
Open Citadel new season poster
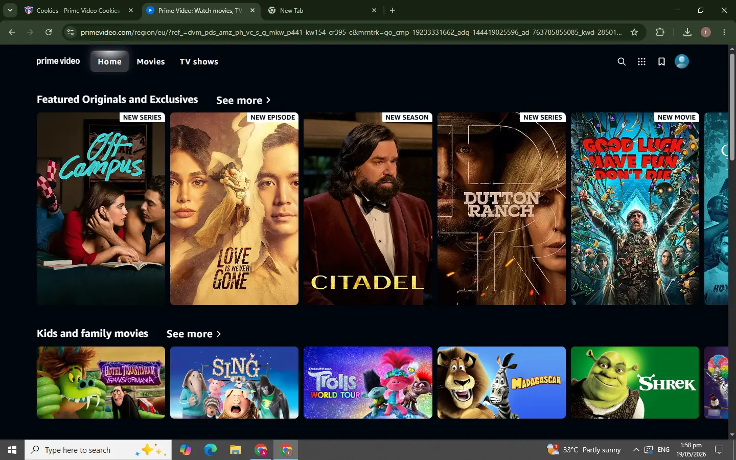(368, 209)
